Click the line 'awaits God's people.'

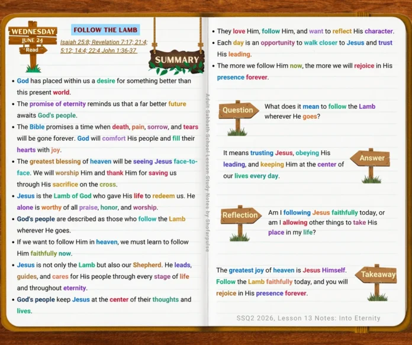coord(47,115)
